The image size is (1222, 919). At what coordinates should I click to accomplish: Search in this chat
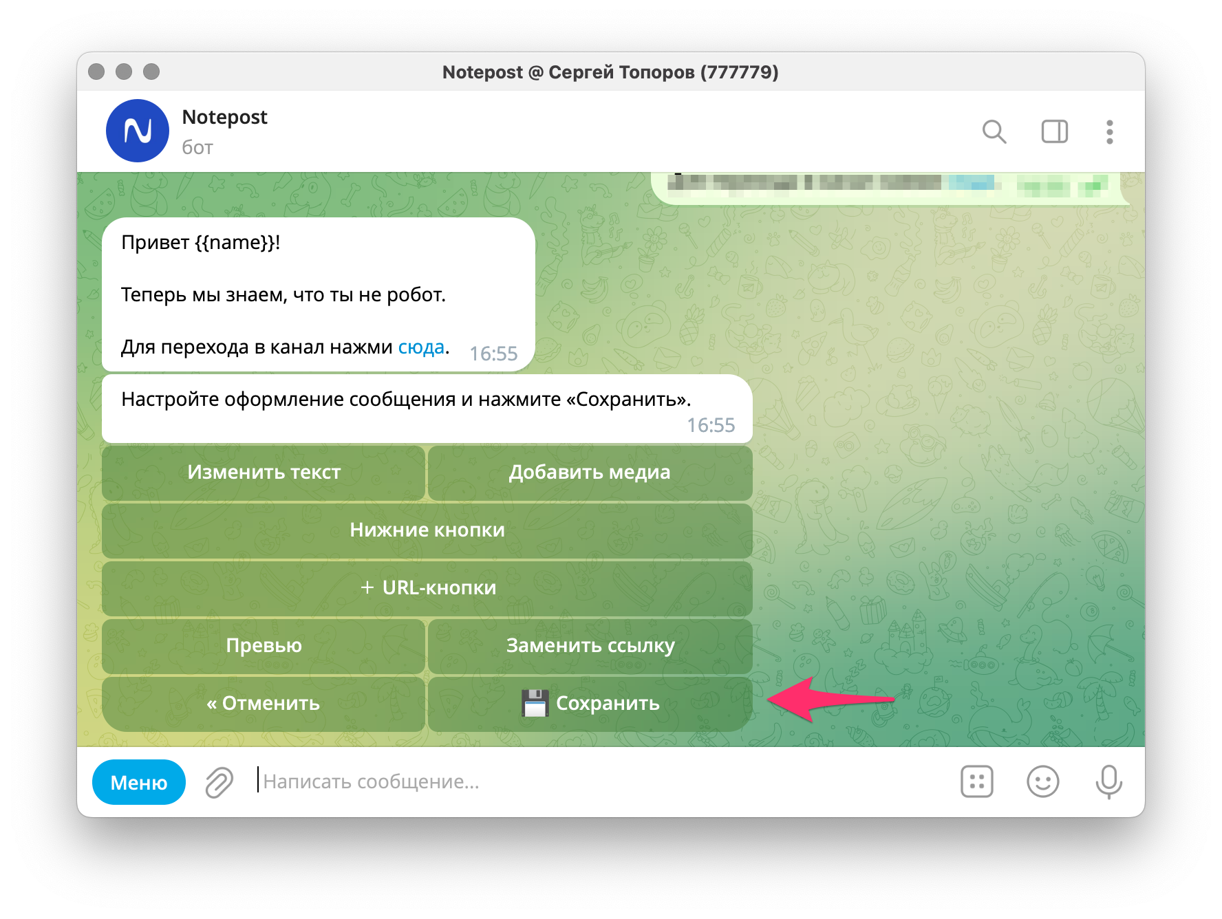pyautogui.click(x=994, y=131)
